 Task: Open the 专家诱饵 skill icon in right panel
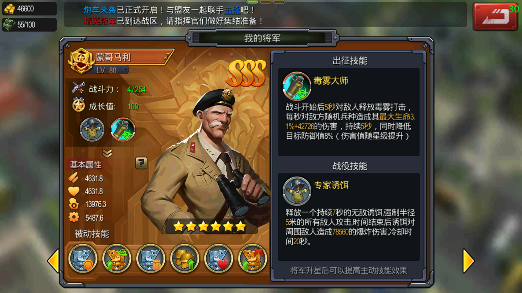297,191
